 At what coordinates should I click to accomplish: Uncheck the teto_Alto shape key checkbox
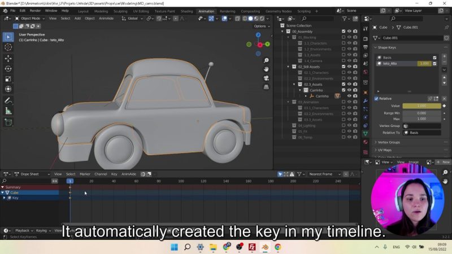pyautogui.click(x=434, y=63)
